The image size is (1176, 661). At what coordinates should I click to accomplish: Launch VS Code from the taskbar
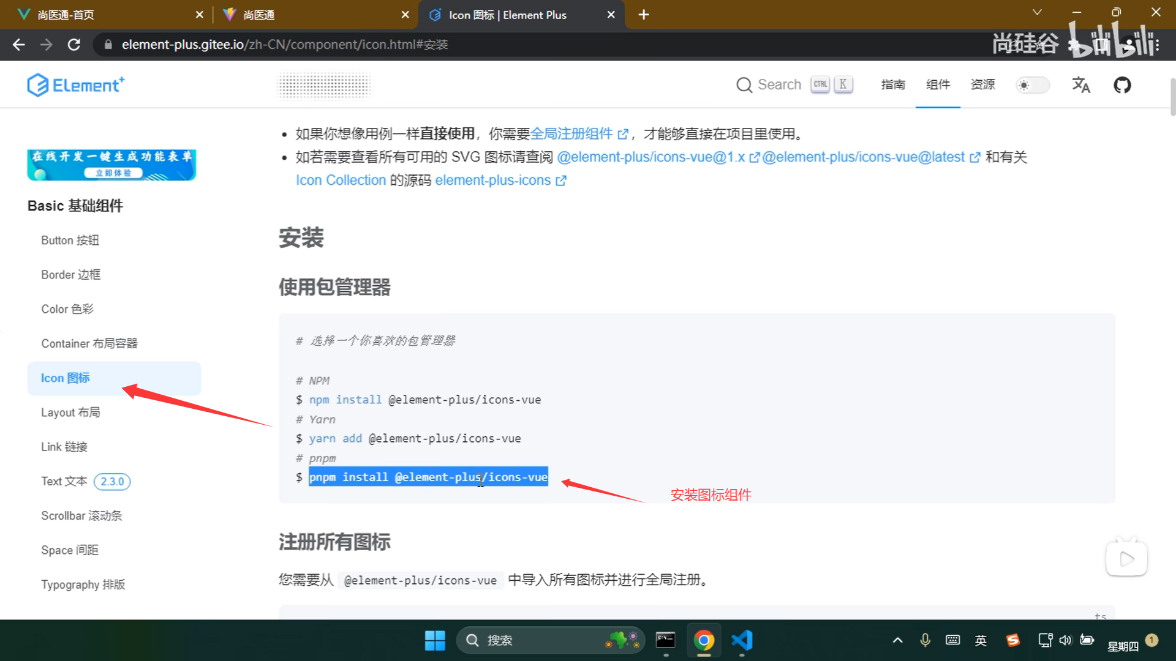742,640
